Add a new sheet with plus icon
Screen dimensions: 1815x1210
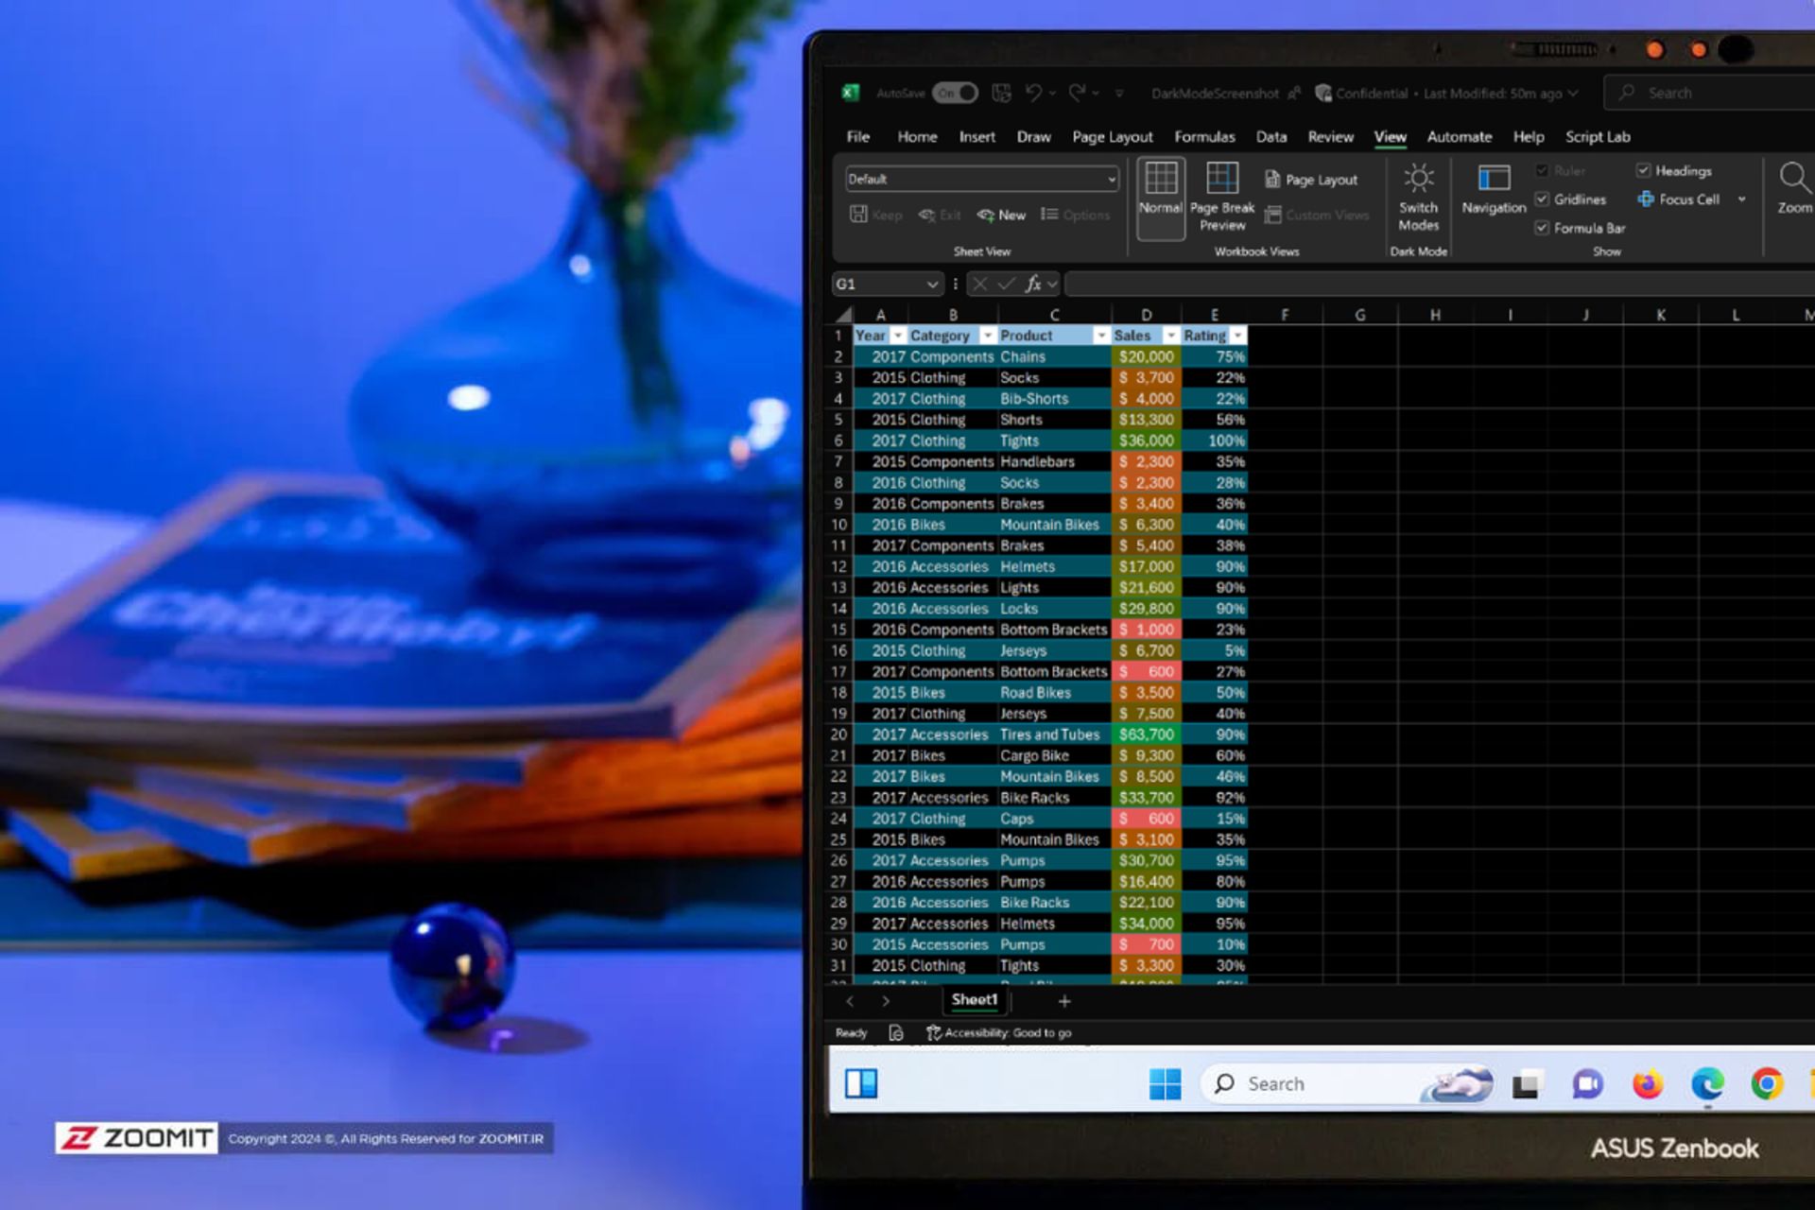click(1064, 1001)
